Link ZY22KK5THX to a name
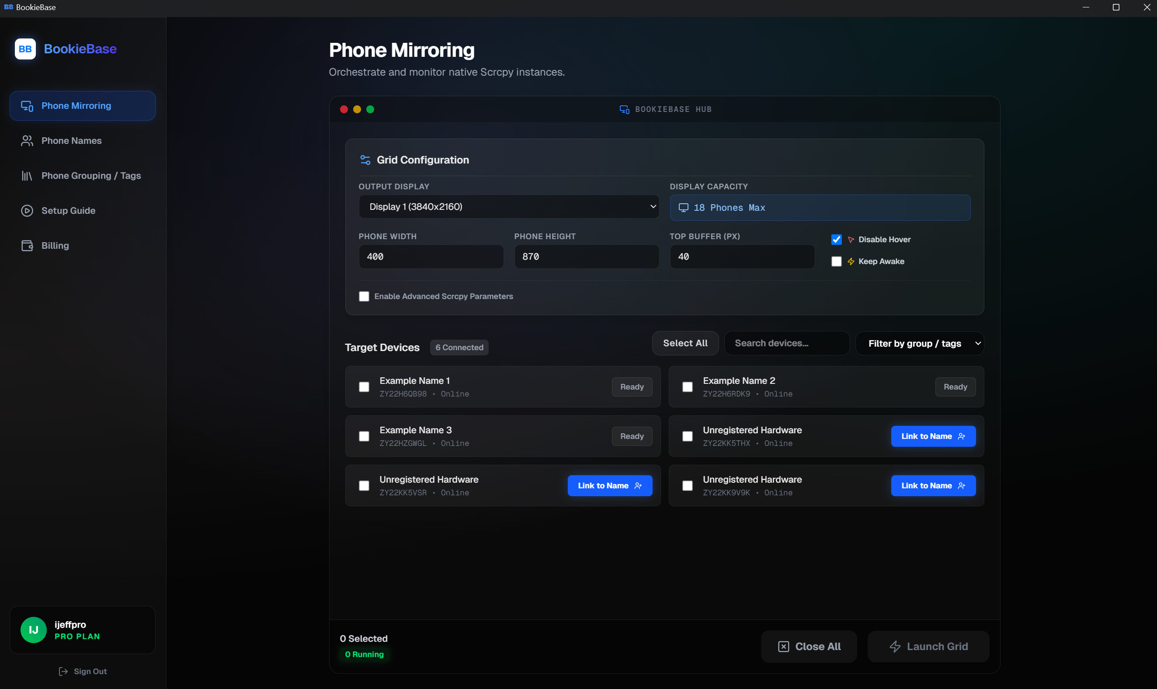The image size is (1157, 689). click(x=933, y=436)
